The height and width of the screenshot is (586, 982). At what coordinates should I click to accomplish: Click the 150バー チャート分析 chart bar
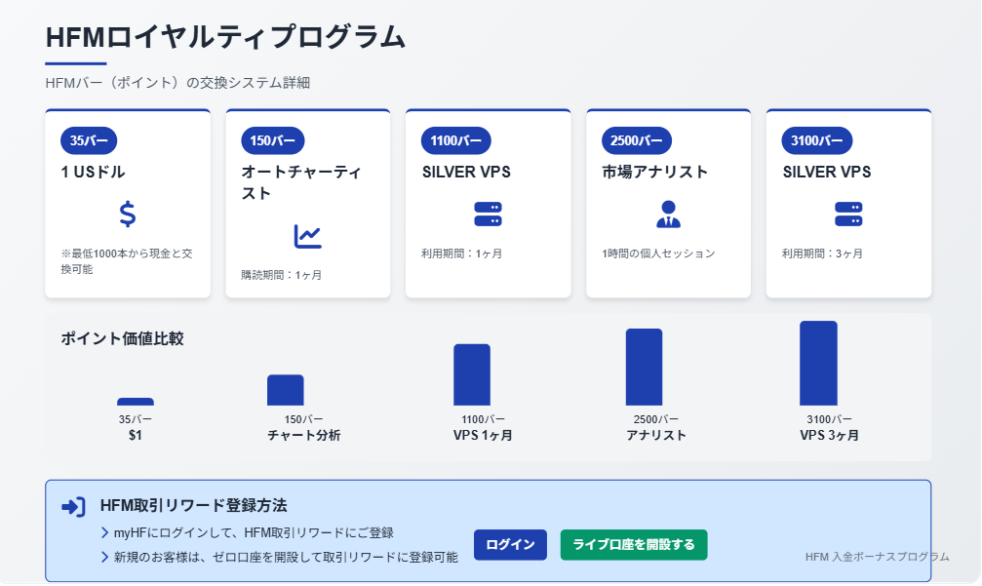pyautogui.click(x=286, y=390)
